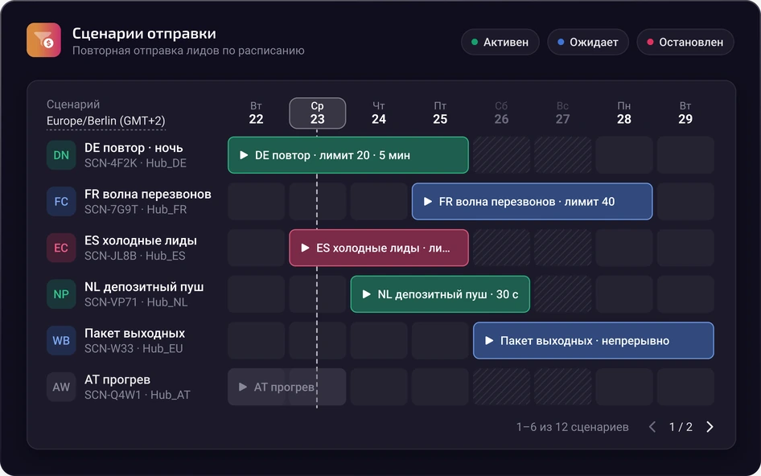Click the SCN-JL8B · Hub_ES identifier
Image resolution: width=761 pixels, height=476 pixels.
tap(135, 256)
